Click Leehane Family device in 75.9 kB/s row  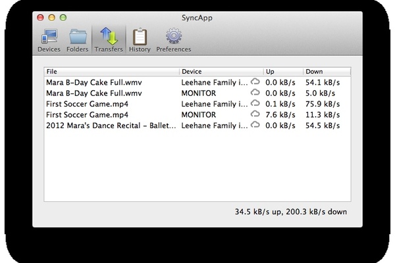215,104
